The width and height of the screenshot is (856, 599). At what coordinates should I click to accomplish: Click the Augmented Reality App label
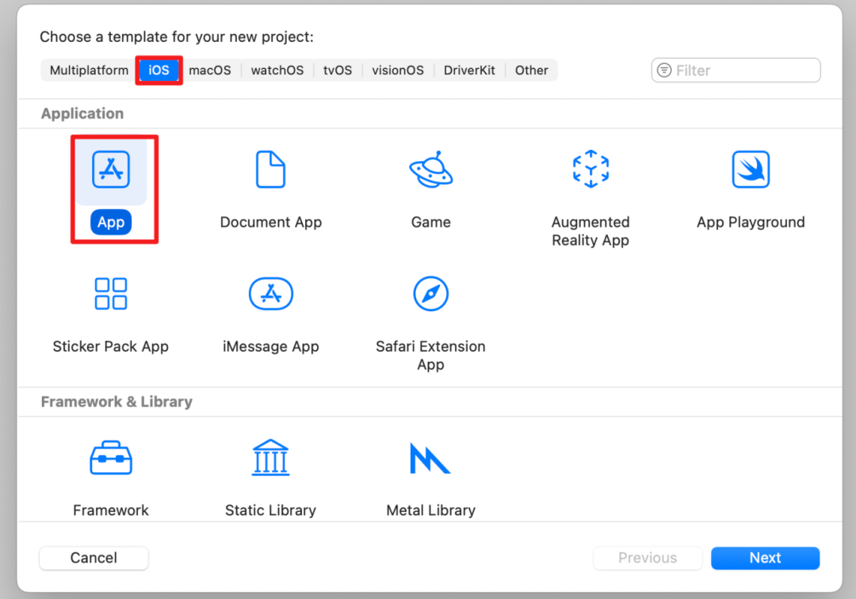(x=590, y=231)
